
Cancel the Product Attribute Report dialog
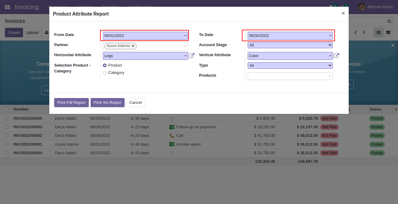(x=135, y=103)
